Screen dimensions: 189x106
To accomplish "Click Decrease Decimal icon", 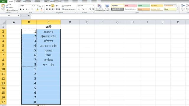I will click(x=93, y=9).
